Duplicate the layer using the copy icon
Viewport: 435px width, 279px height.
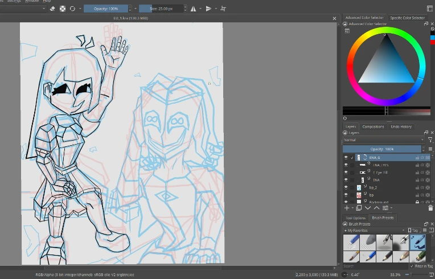[358, 208]
